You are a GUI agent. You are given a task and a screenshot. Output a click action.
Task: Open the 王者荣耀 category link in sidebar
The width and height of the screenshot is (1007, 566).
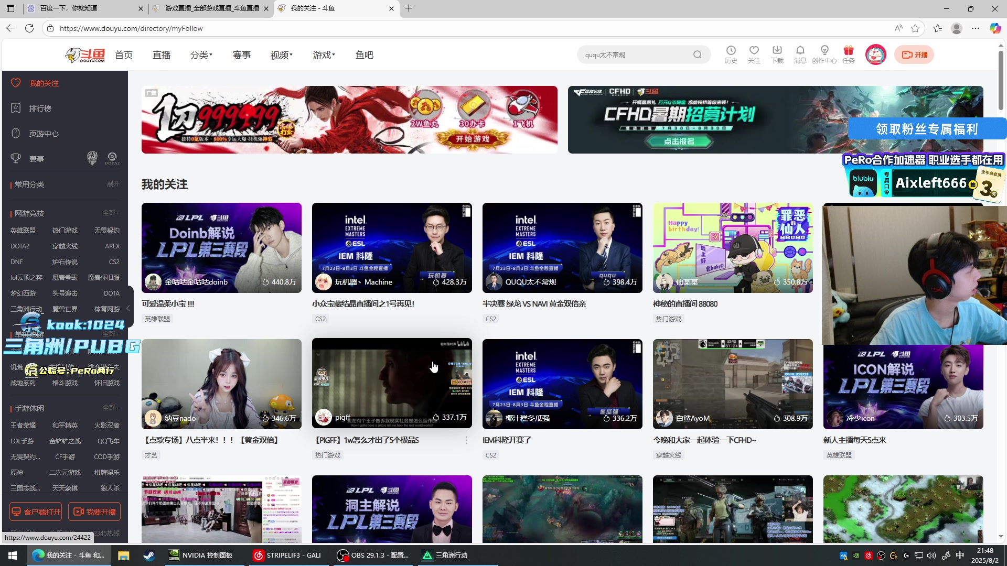(23, 426)
